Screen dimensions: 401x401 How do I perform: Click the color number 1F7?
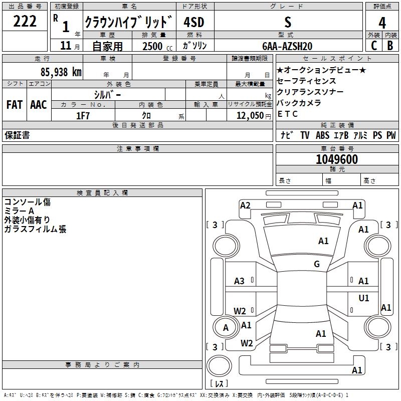pyautogui.click(x=83, y=116)
